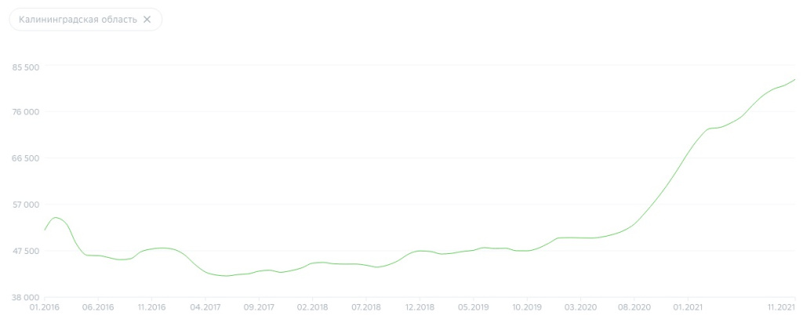
Task: Click the 02.2018 x-axis label
Action: coord(312,307)
